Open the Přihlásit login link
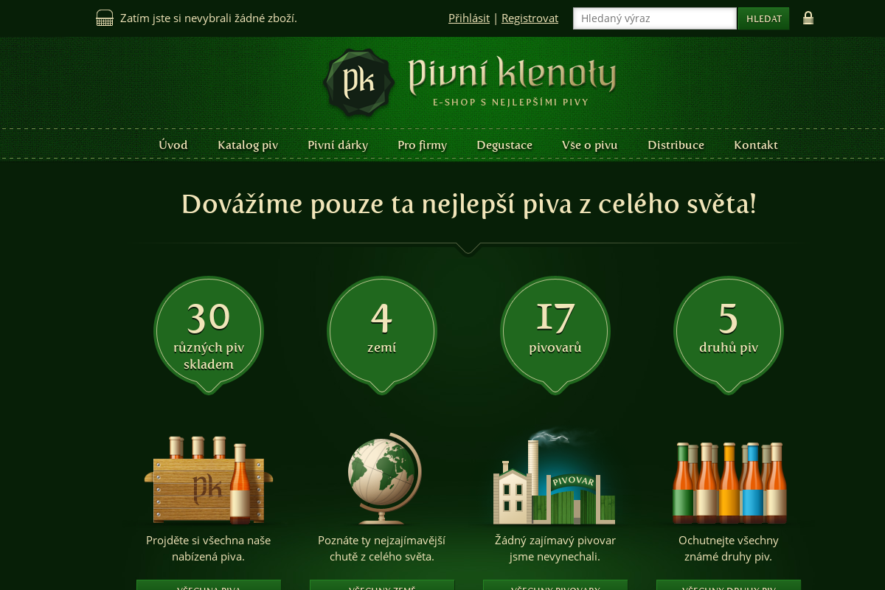Screen dimensions: 885x590 pyautogui.click(x=468, y=18)
